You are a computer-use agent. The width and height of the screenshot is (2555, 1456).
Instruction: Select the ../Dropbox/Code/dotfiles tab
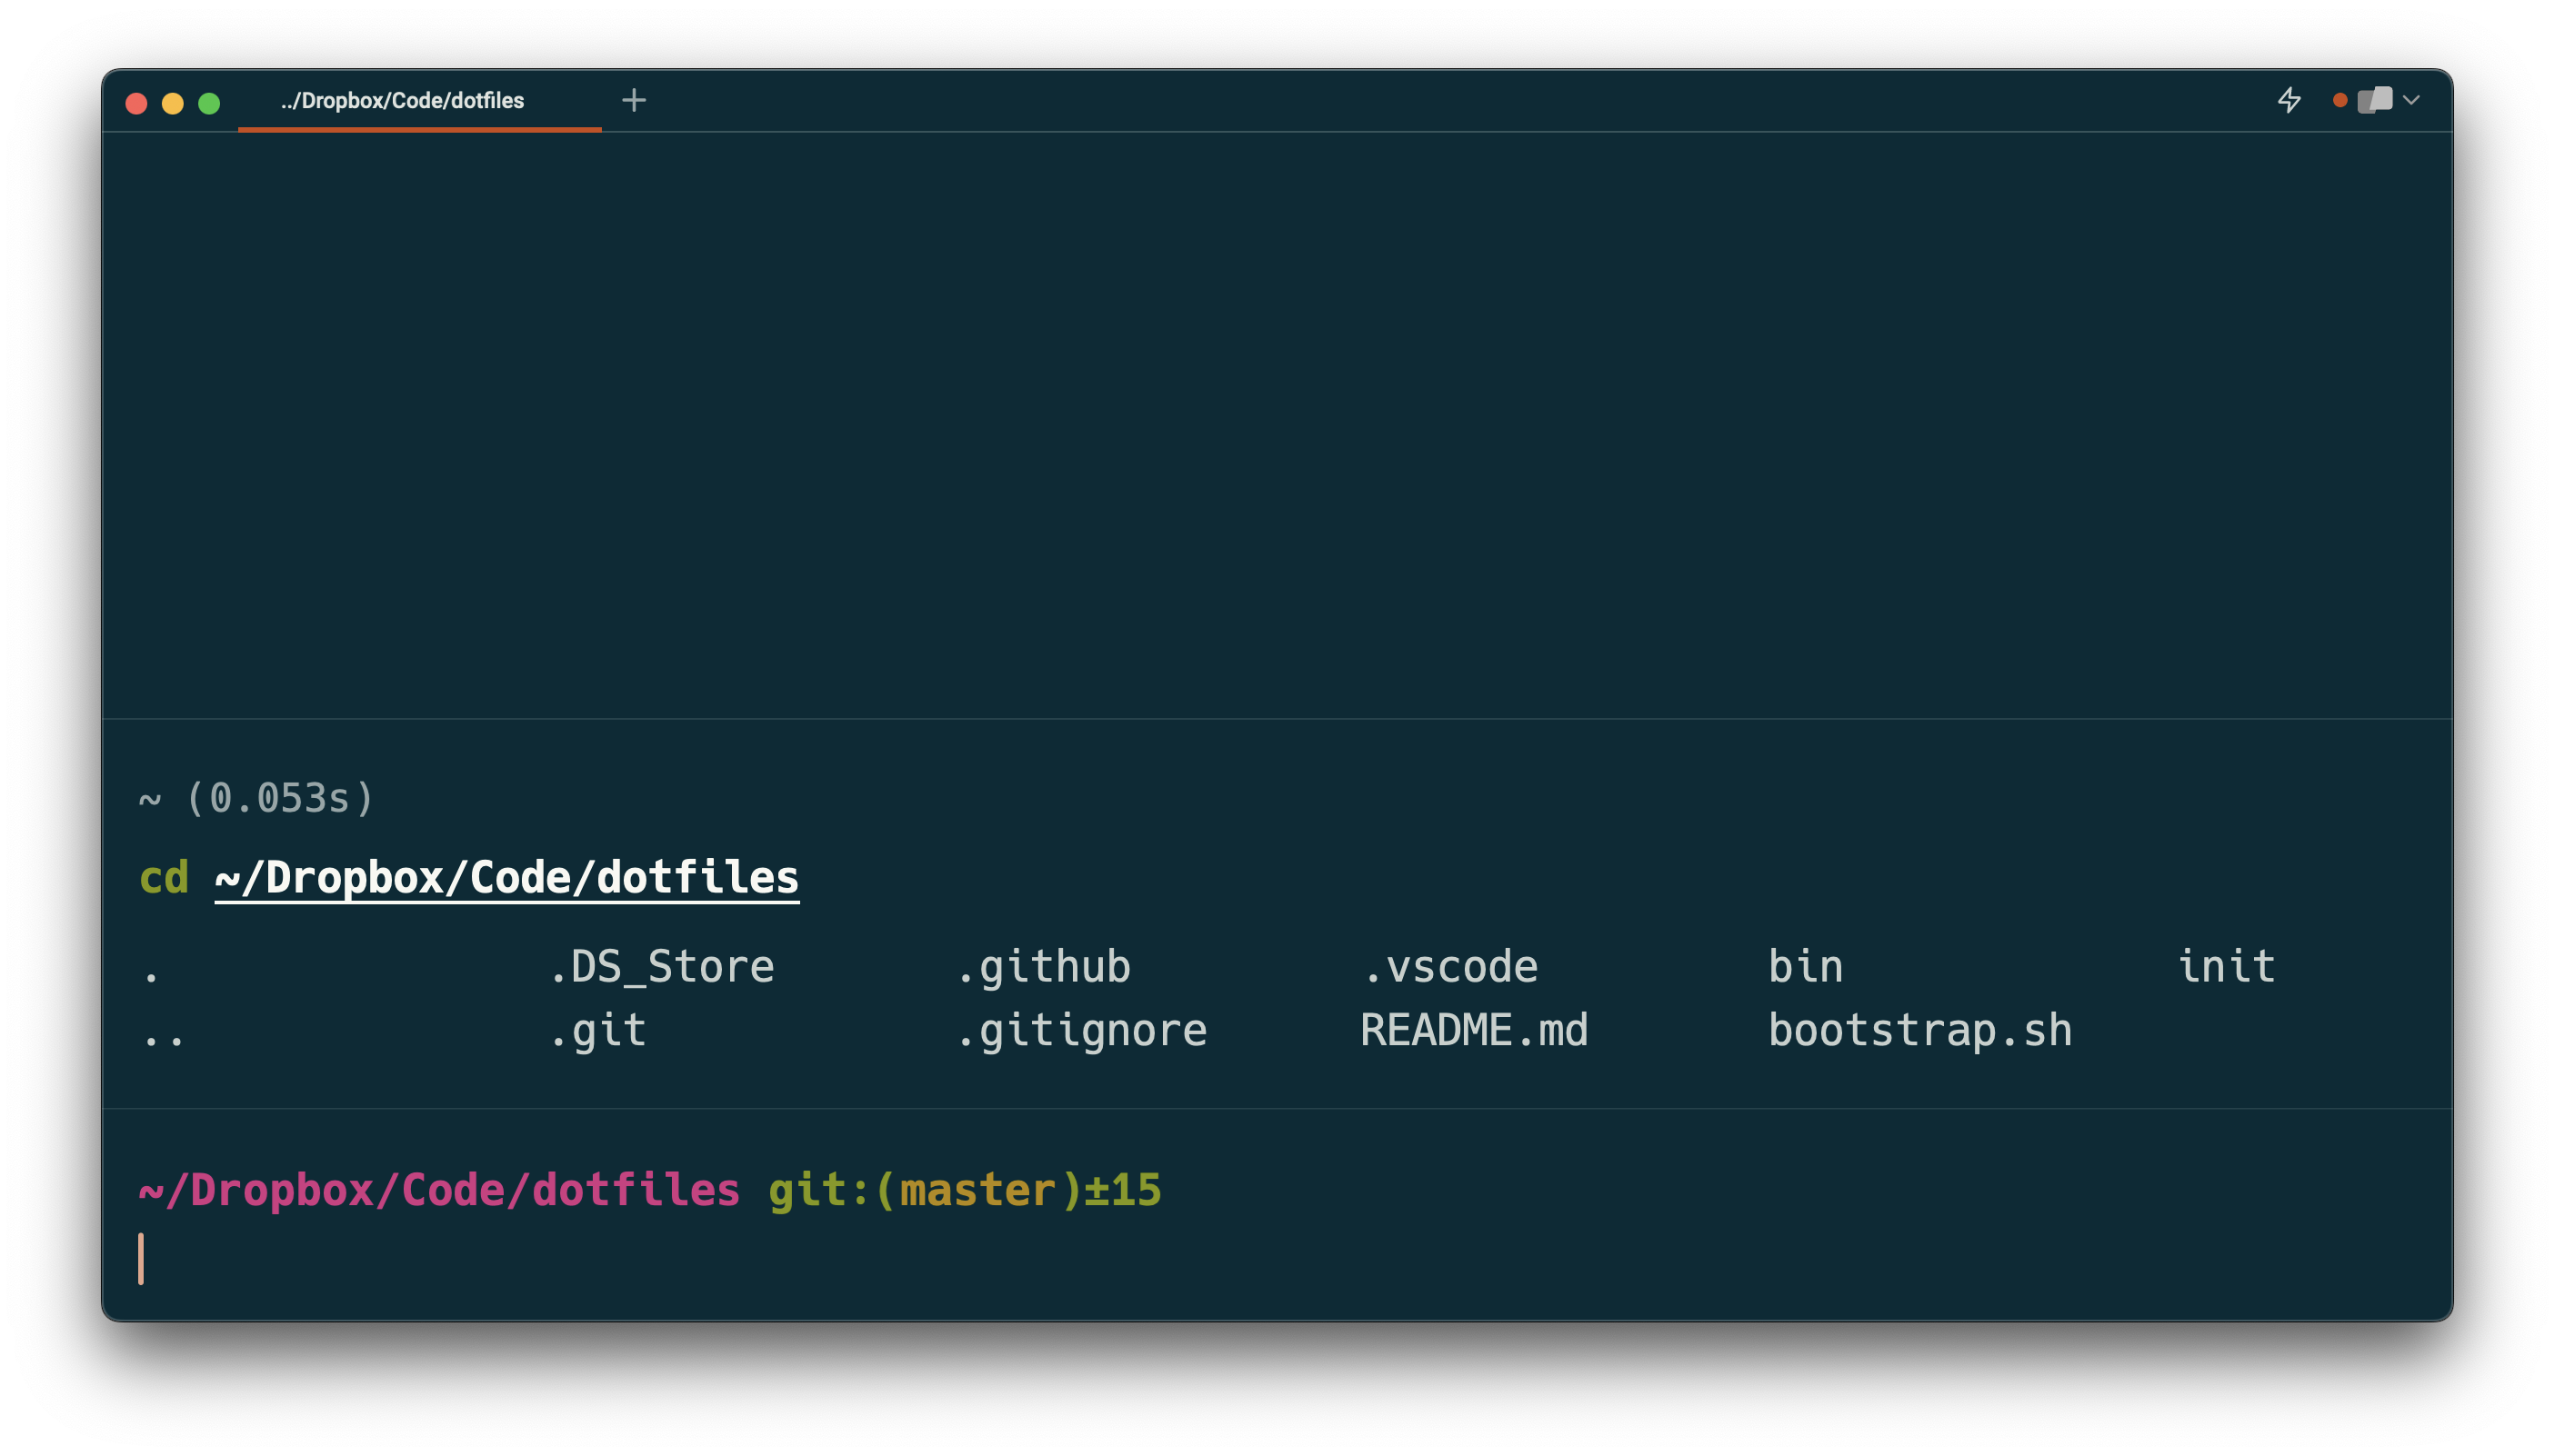402,101
